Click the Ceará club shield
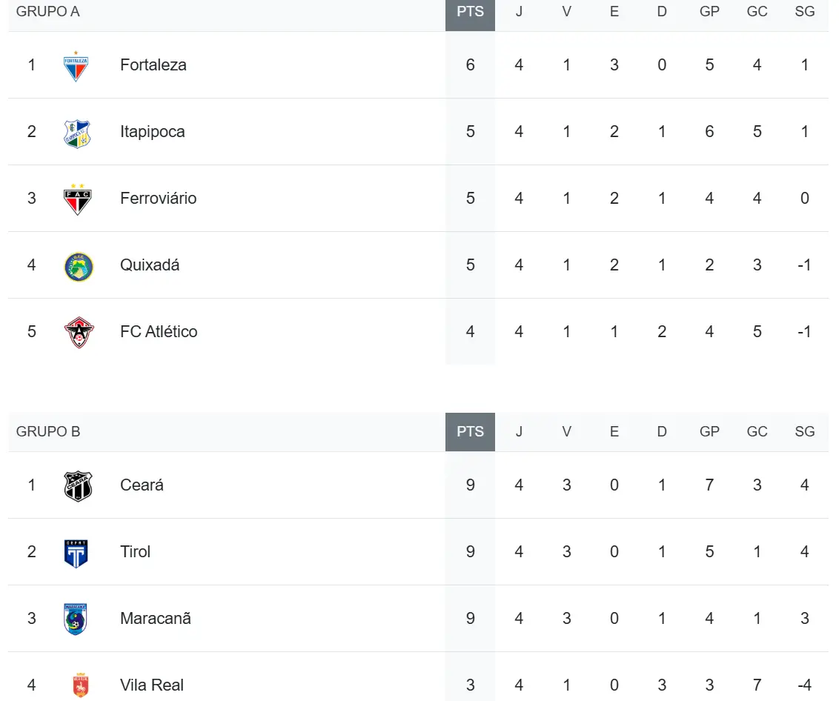This screenshot has height=701, width=839. click(x=77, y=486)
